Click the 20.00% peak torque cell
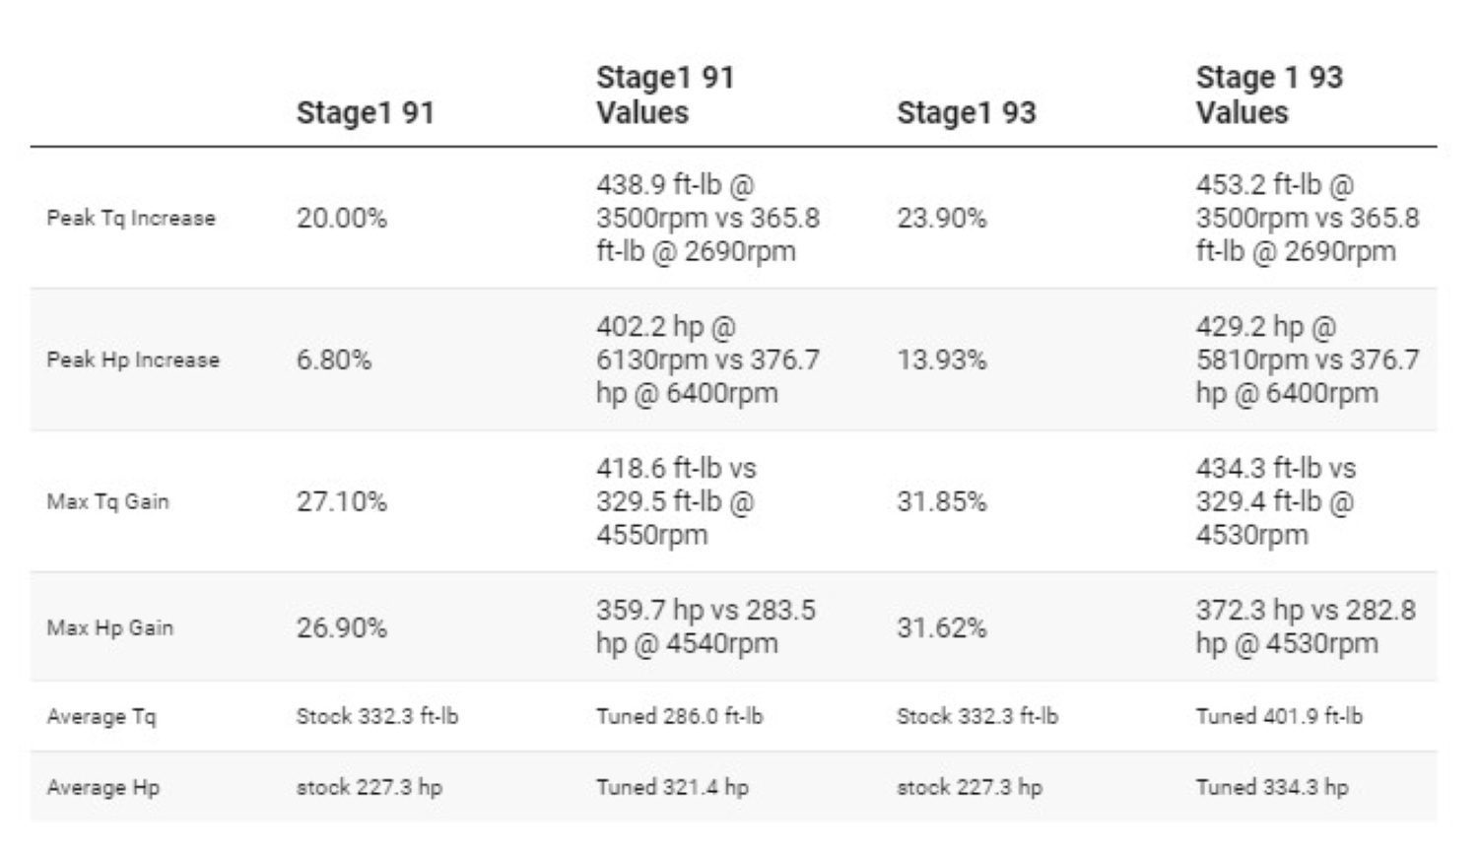This screenshot has width=1478, height=853. click(x=341, y=218)
